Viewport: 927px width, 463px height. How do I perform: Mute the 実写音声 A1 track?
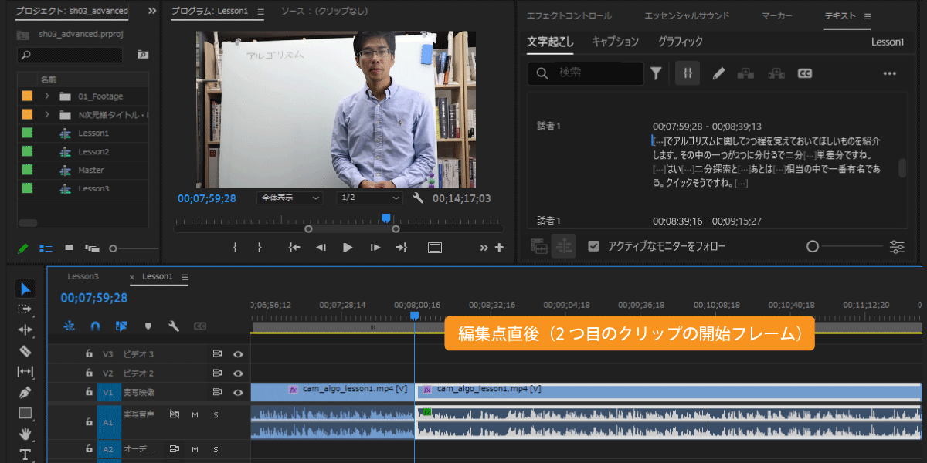pyautogui.click(x=195, y=415)
